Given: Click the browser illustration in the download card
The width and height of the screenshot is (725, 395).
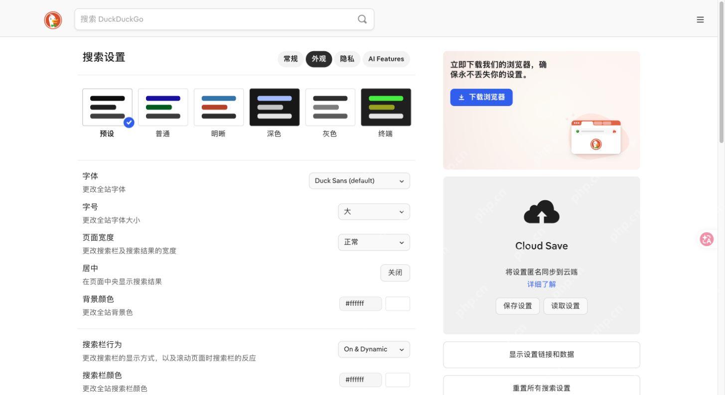Looking at the screenshot, I should [x=596, y=136].
